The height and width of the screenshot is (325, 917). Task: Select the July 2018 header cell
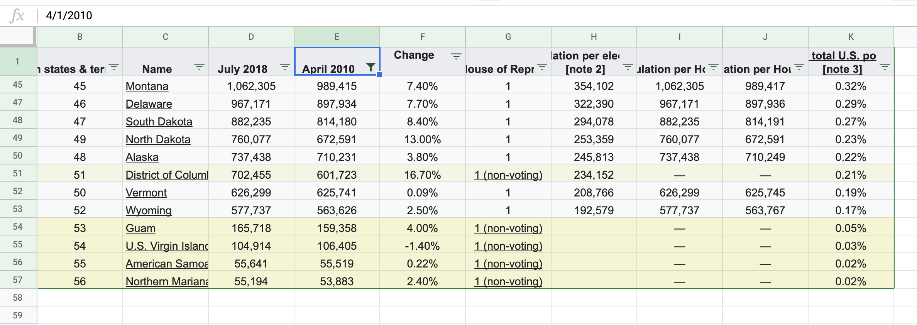(251, 61)
